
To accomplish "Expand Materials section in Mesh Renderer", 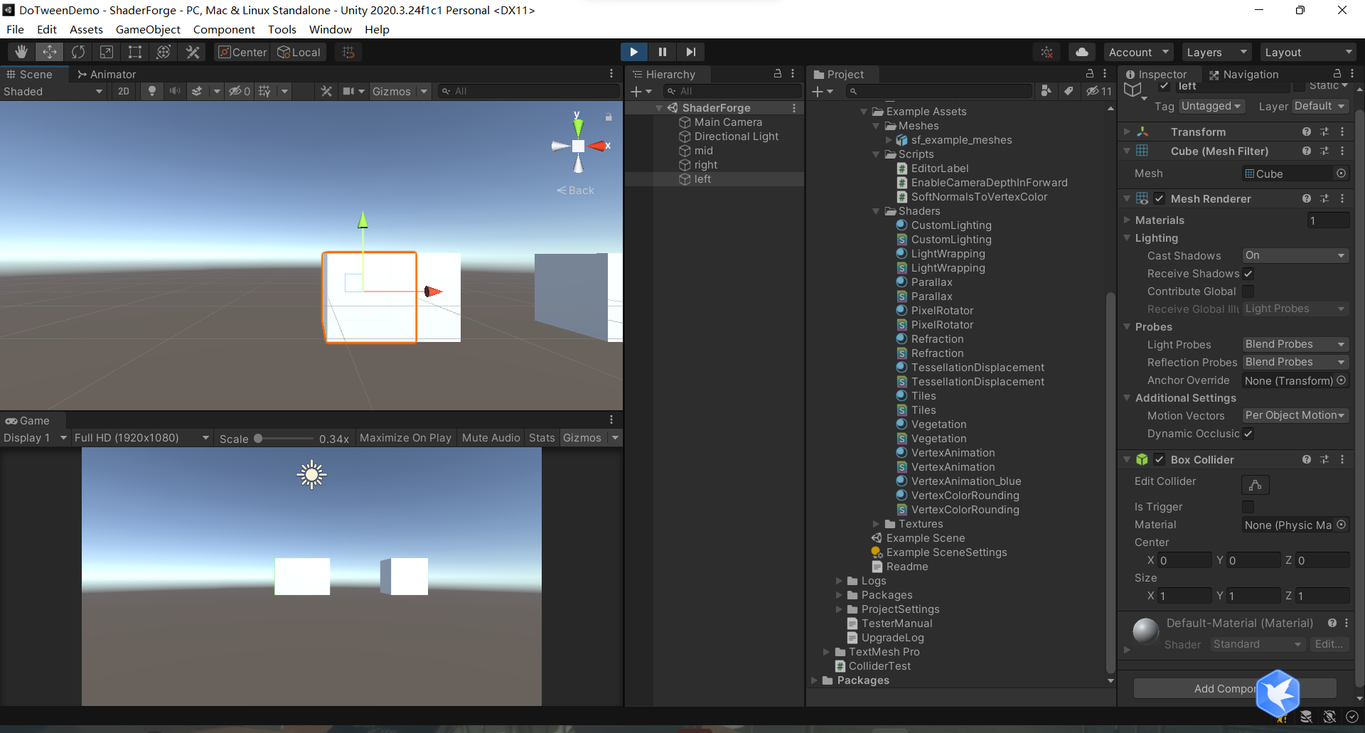I will tap(1127, 220).
